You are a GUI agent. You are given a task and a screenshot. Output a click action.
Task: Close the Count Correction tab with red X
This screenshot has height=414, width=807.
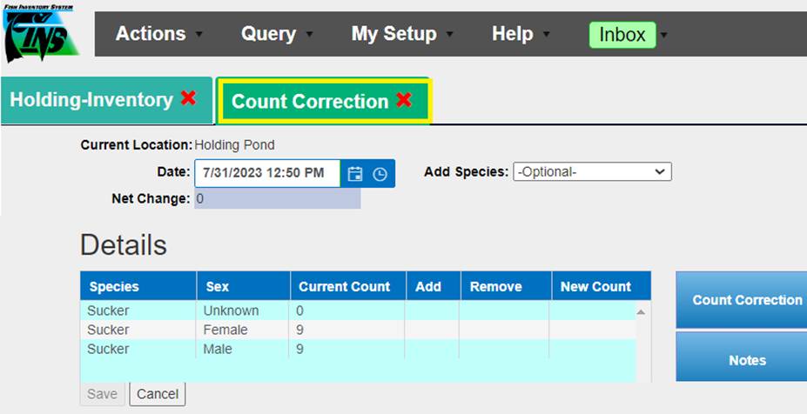point(404,101)
